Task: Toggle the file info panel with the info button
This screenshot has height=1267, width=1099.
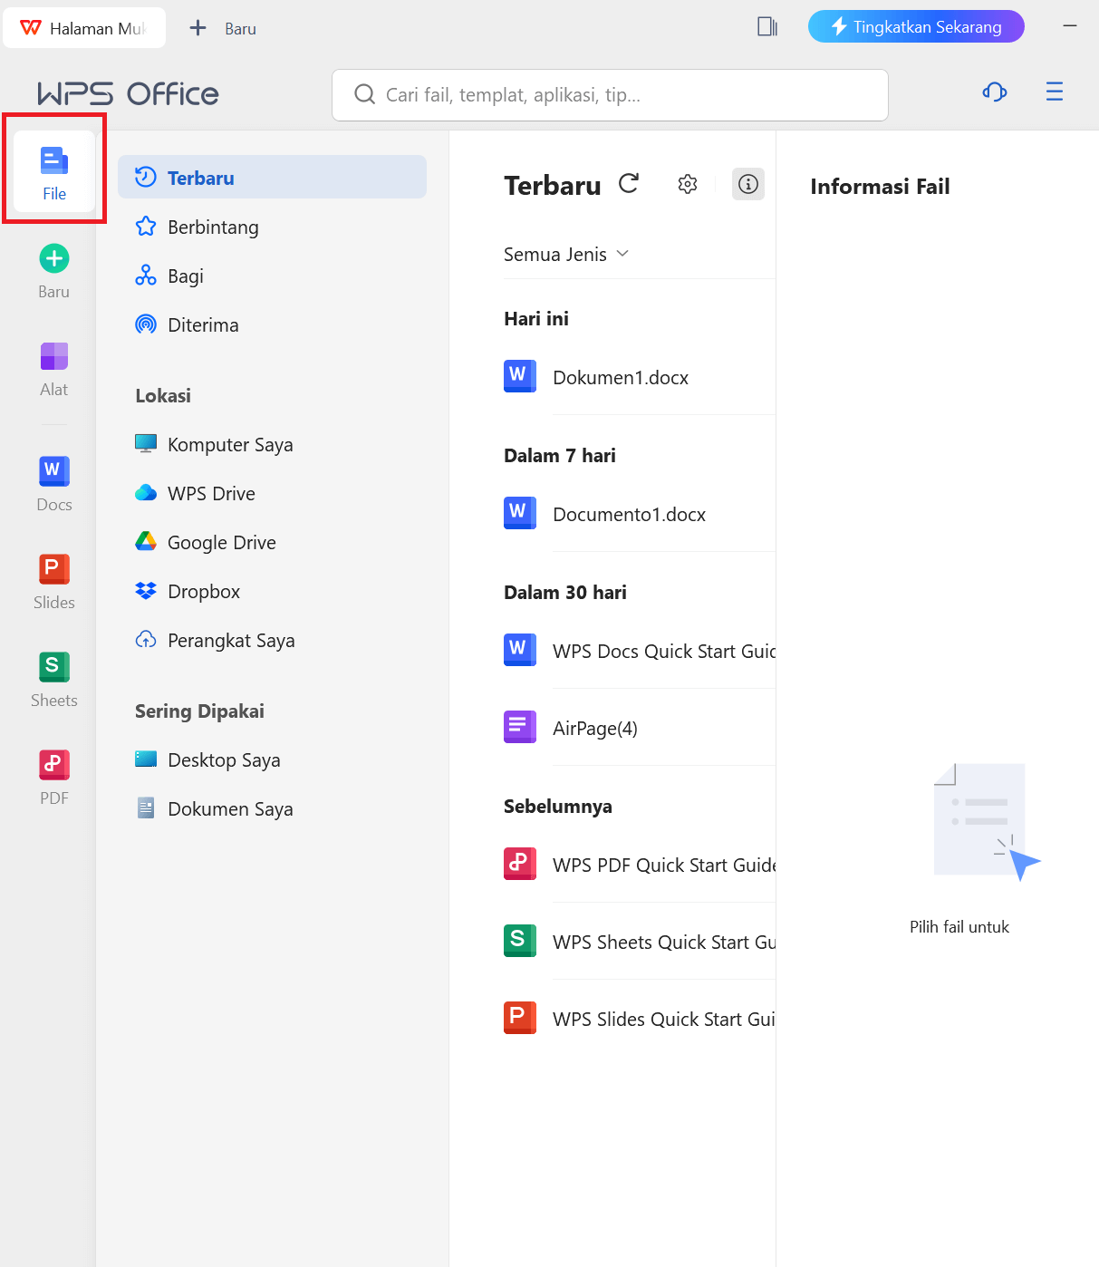Action: pos(747,183)
